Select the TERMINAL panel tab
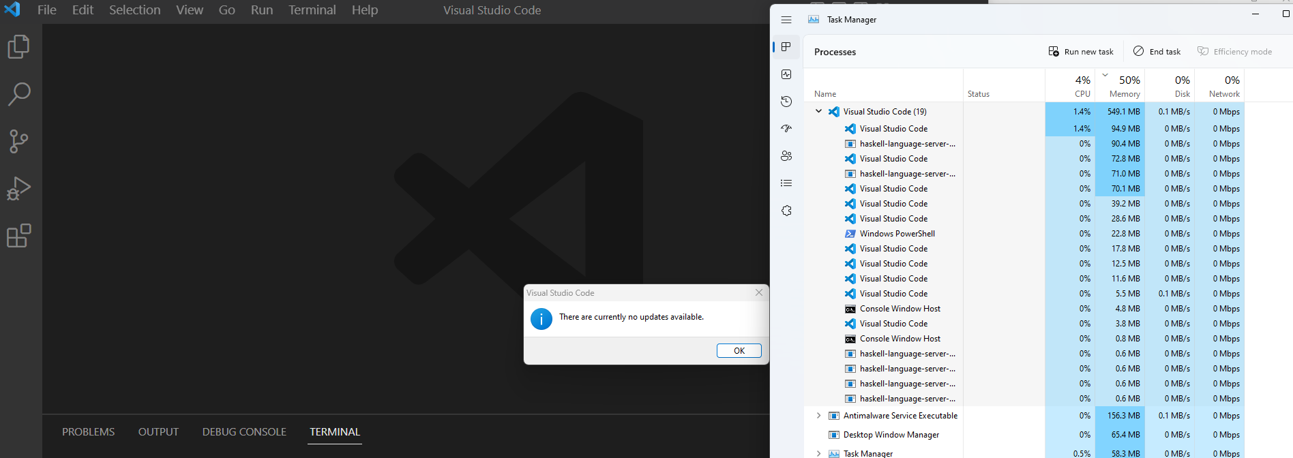The width and height of the screenshot is (1293, 458). (x=335, y=432)
